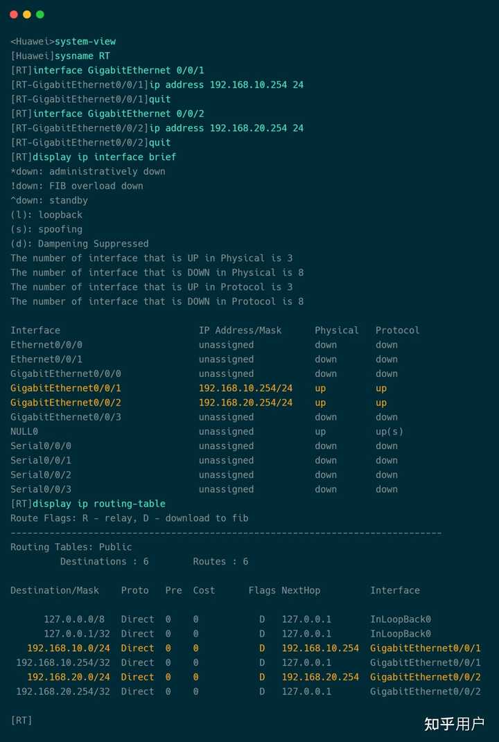Select the highlighted GigabitEthernet0/0/2 interface row name
The height and width of the screenshot is (742, 499).
[65, 403]
